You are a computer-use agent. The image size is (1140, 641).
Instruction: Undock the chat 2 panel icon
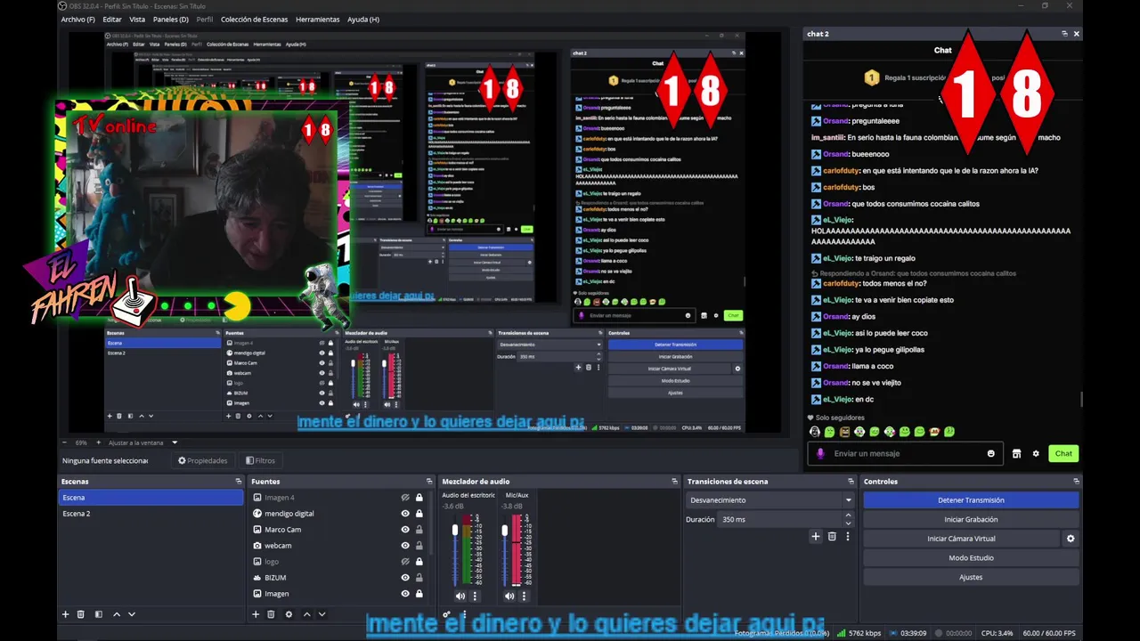(1064, 34)
